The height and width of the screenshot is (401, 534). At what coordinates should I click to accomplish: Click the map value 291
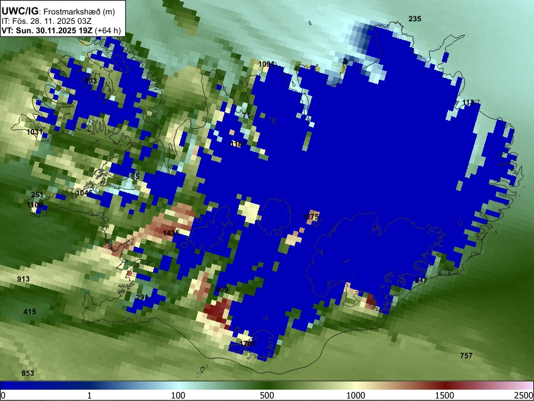(x=142, y=297)
